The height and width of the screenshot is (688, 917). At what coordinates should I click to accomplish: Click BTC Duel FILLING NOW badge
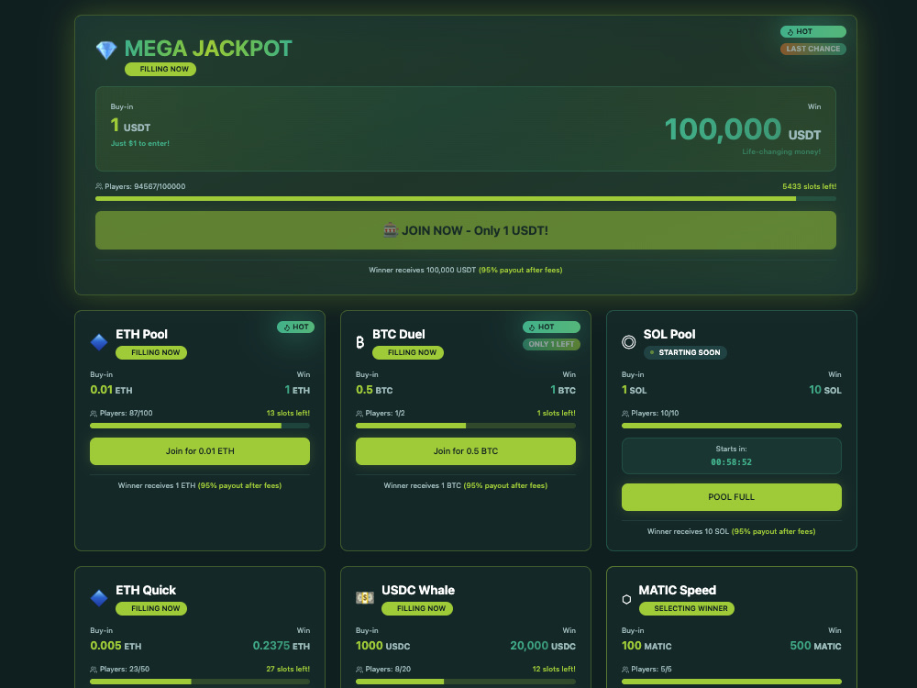(x=408, y=353)
